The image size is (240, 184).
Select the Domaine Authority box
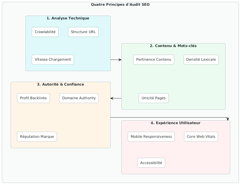[x=79, y=98]
